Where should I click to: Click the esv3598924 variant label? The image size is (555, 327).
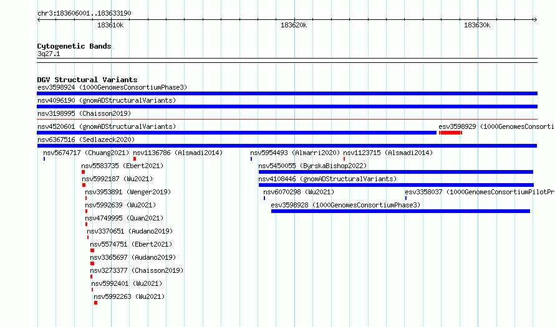(x=112, y=87)
